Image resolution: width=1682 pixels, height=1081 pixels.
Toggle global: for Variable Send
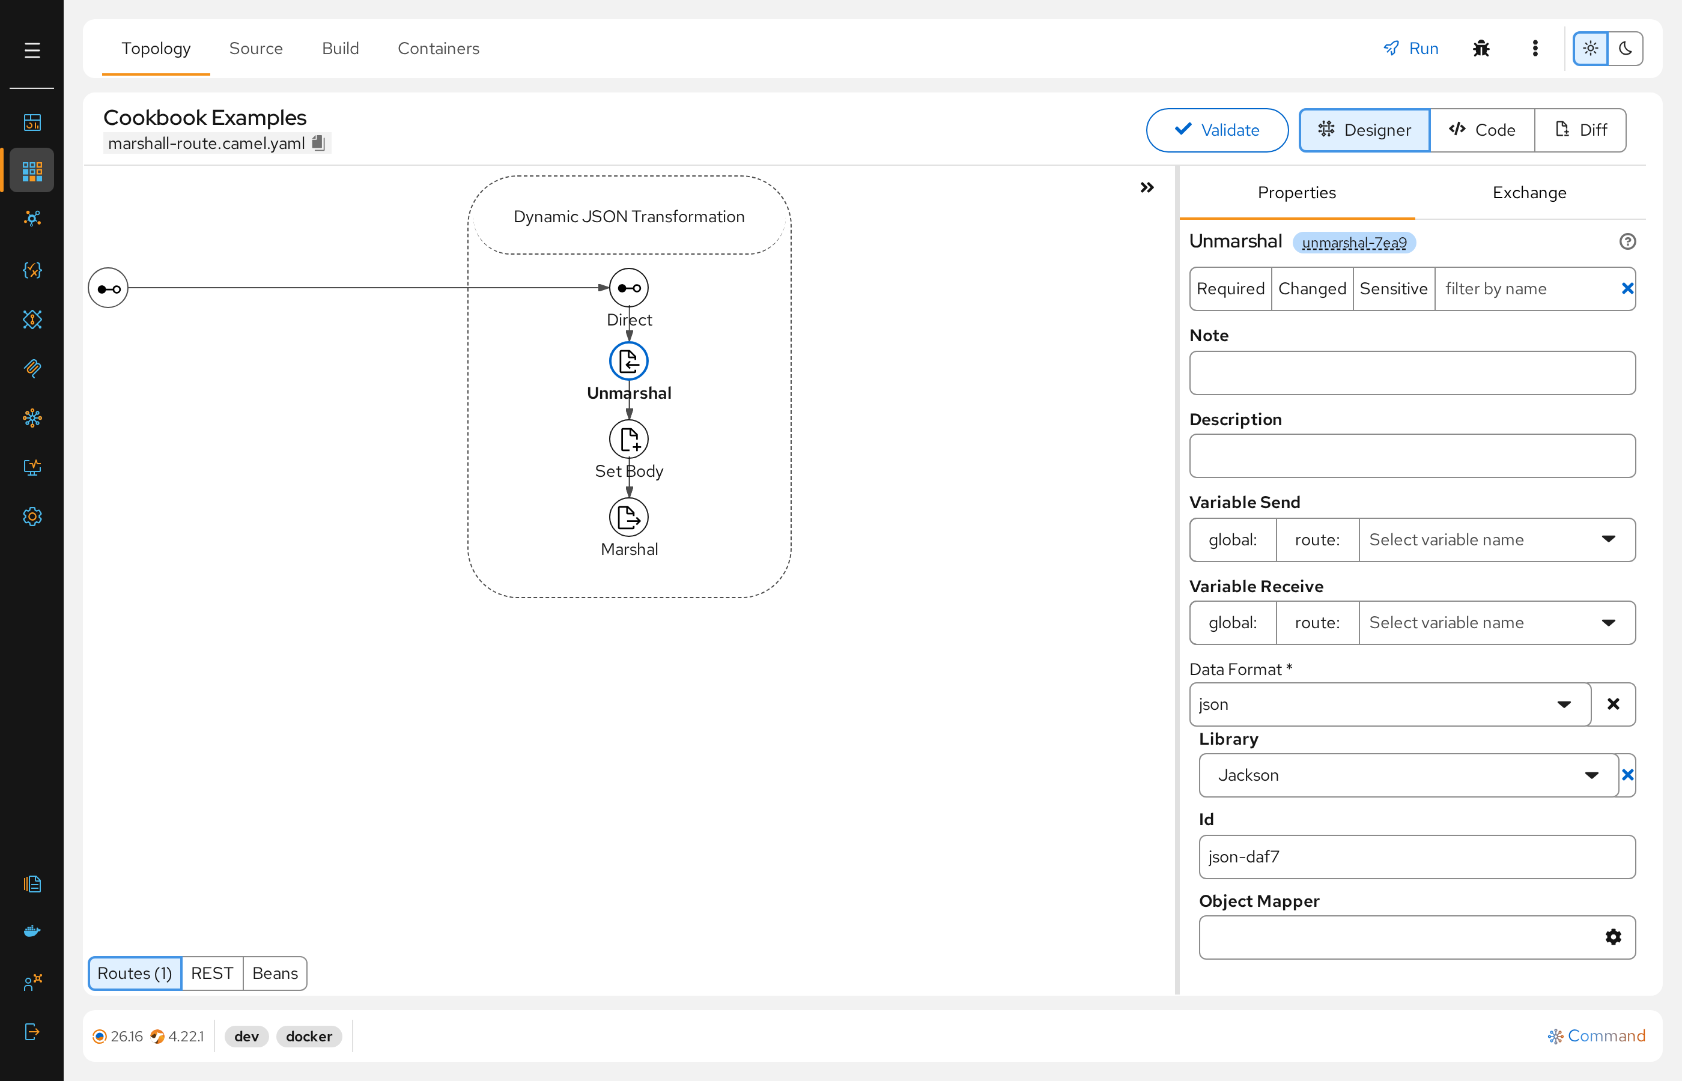(1232, 540)
